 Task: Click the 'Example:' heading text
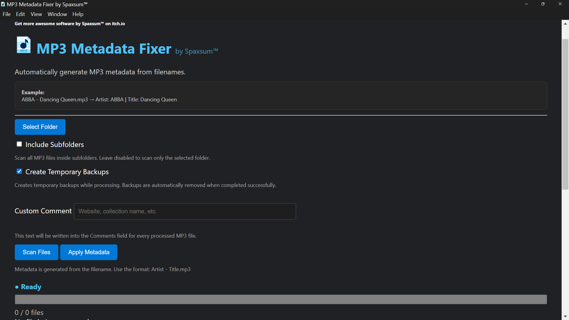click(x=33, y=92)
